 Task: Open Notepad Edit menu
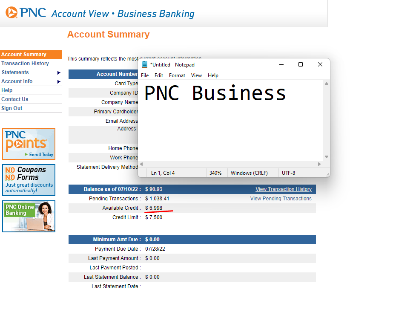(x=159, y=75)
